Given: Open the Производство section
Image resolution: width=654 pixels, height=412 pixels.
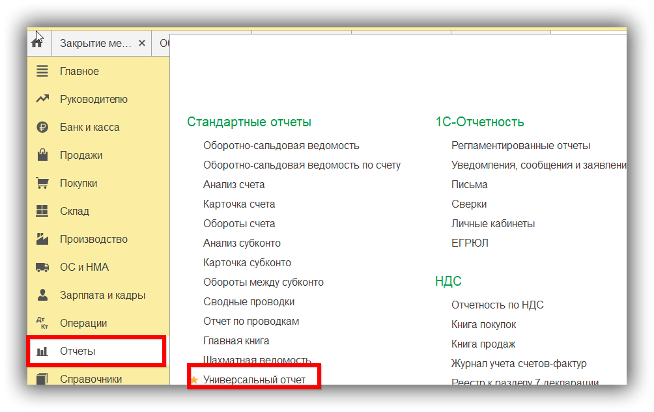Looking at the screenshot, I should pyautogui.click(x=94, y=239).
